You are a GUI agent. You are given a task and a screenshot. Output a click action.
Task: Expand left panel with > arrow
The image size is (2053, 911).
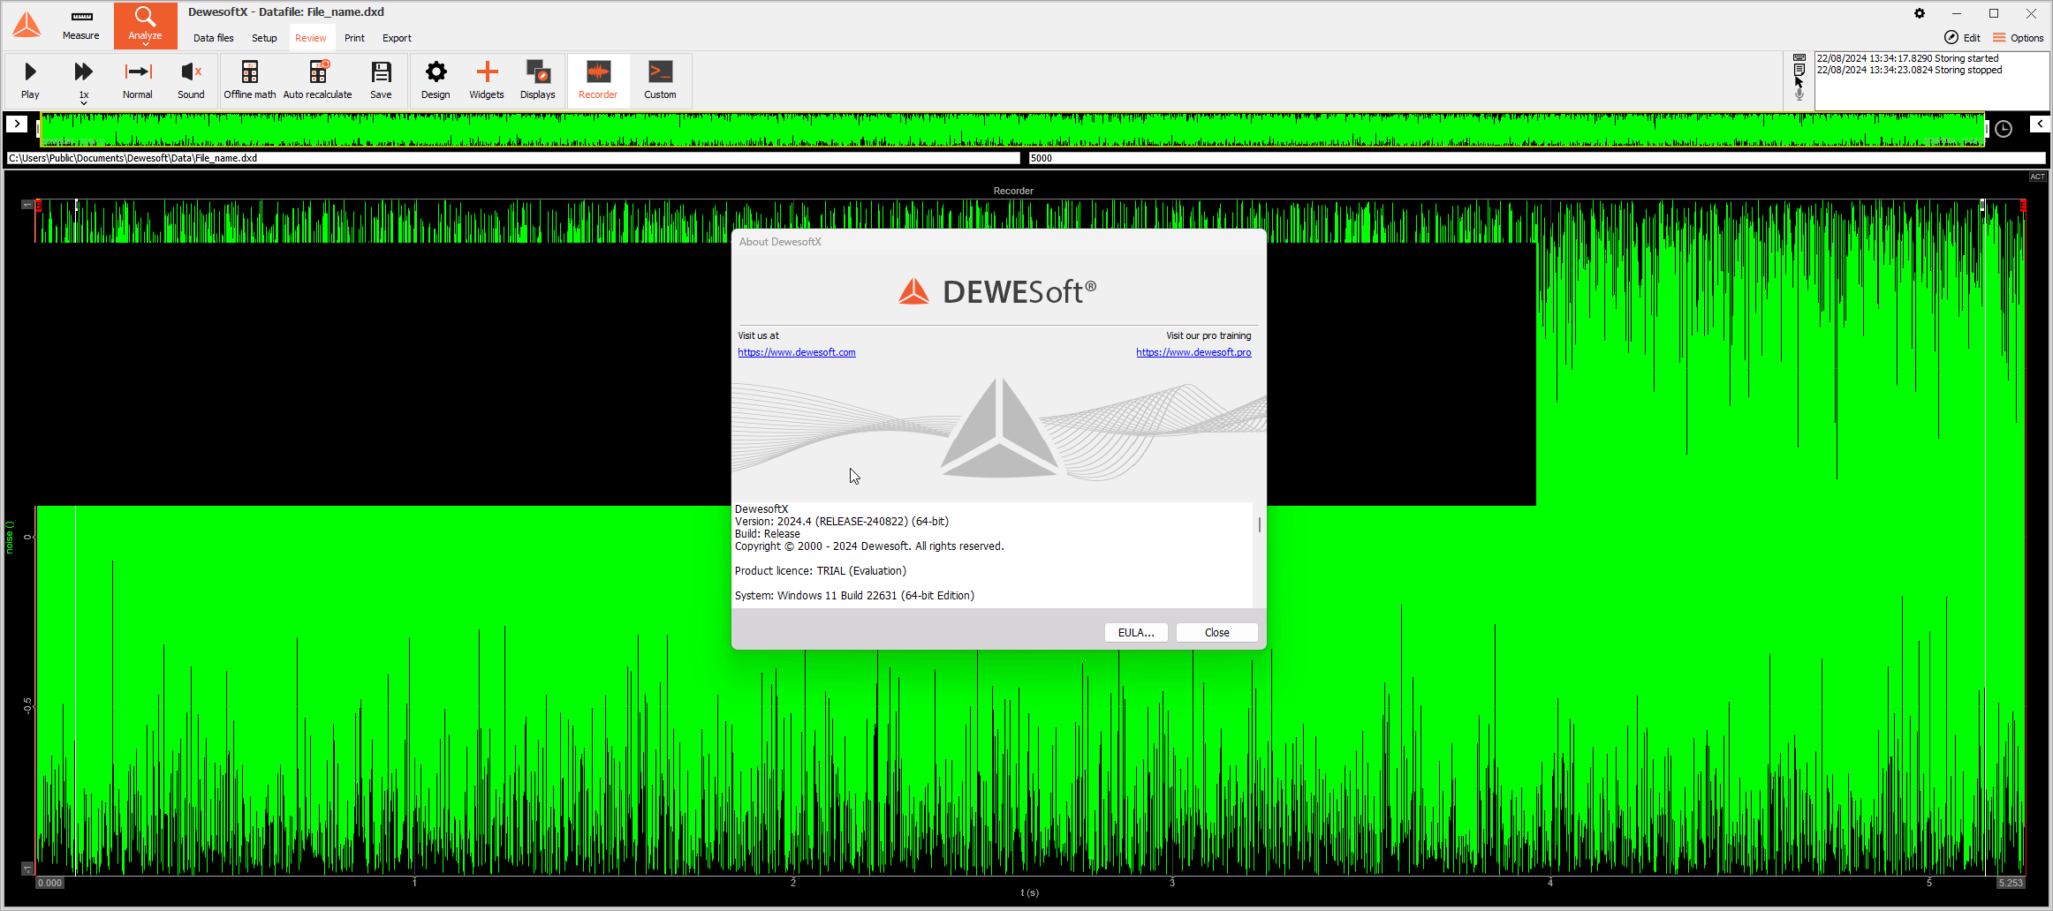(x=17, y=124)
